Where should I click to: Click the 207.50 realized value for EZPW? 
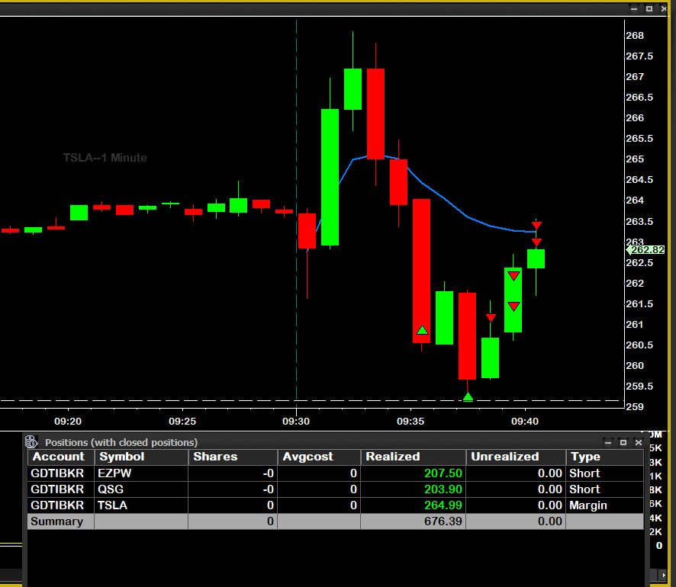[x=443, y=473]
